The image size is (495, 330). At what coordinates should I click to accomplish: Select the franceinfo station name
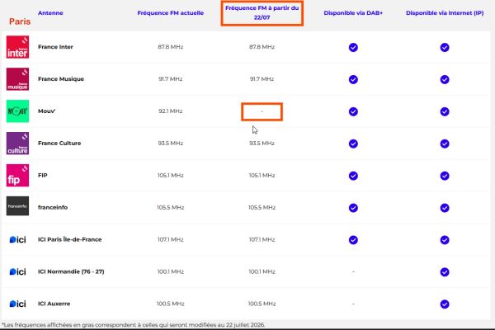pyautogui.click(x=53, y=207)
